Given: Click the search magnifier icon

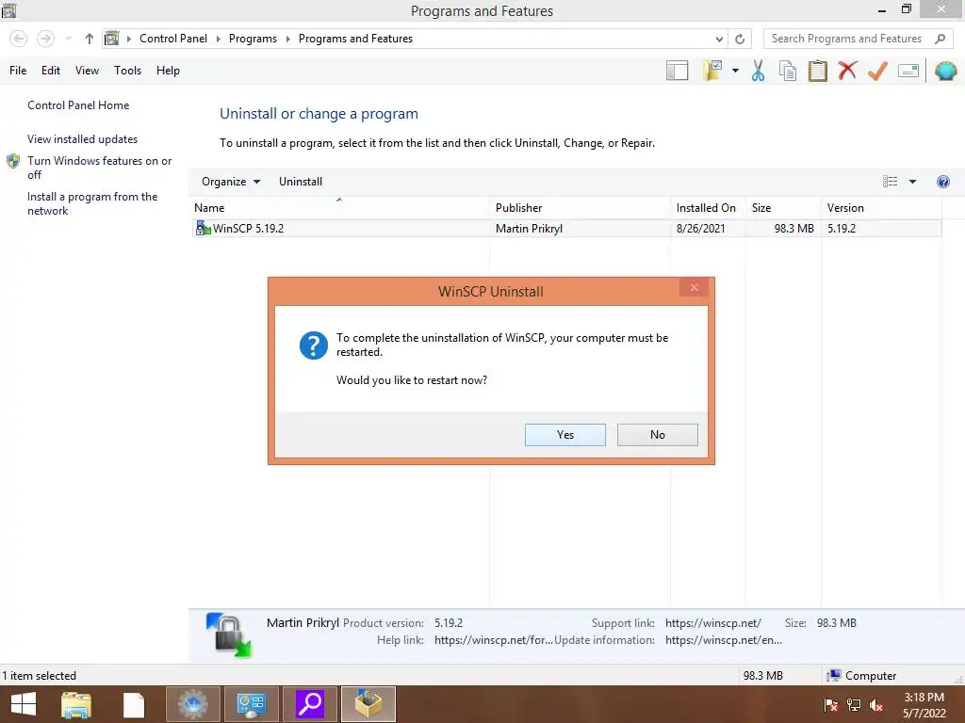Looking at the screenshot, I should (940, 39).
